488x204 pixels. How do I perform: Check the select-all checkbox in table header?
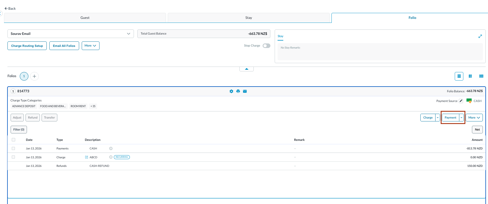tap(13, 140)
